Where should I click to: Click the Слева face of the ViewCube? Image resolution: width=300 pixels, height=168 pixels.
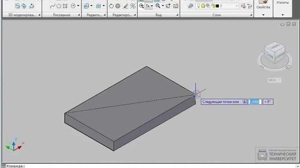tap(270, 55)
